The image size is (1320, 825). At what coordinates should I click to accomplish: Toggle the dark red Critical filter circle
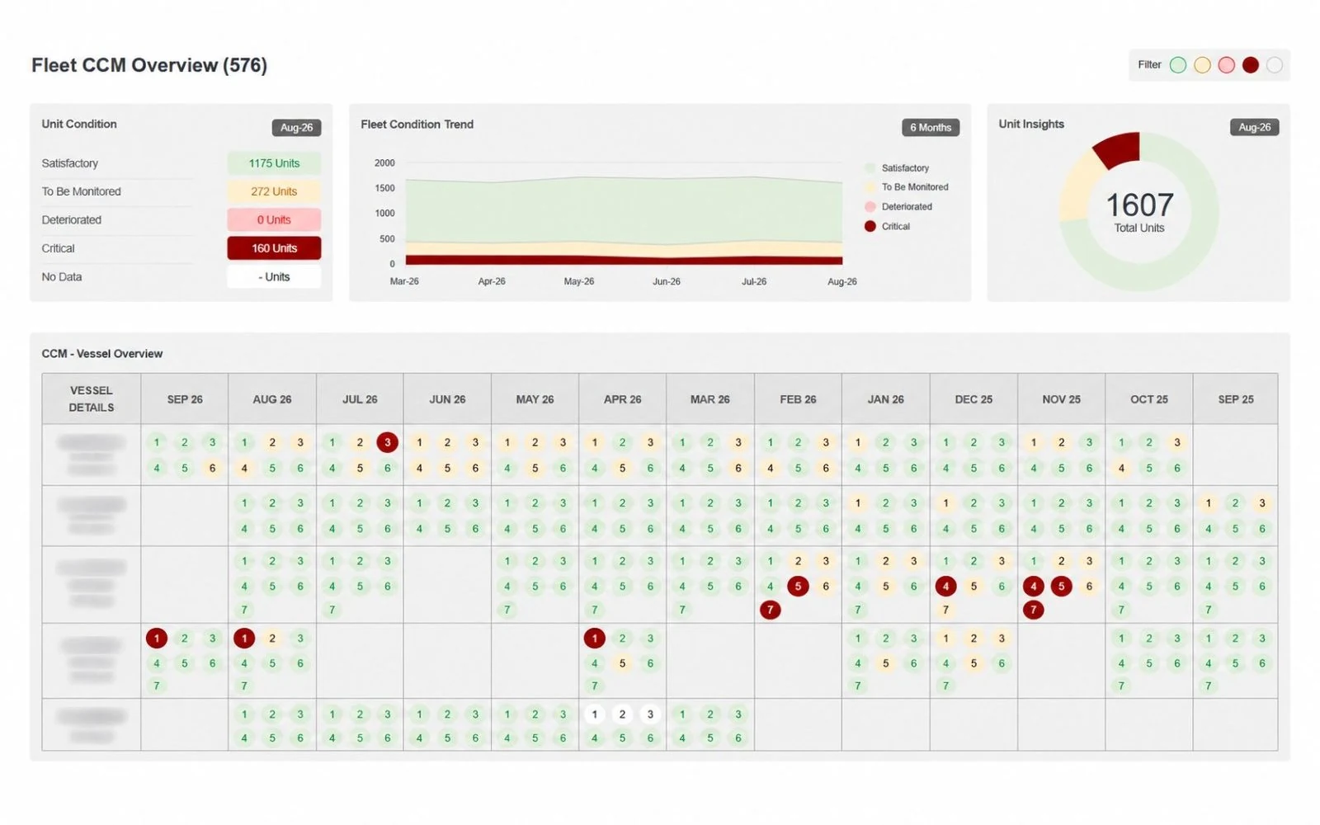[x=1251, y=65]
